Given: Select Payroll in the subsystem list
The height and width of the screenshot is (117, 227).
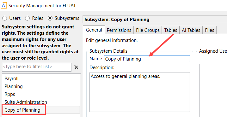Looking at the screenshot, I should click(41, 79).
